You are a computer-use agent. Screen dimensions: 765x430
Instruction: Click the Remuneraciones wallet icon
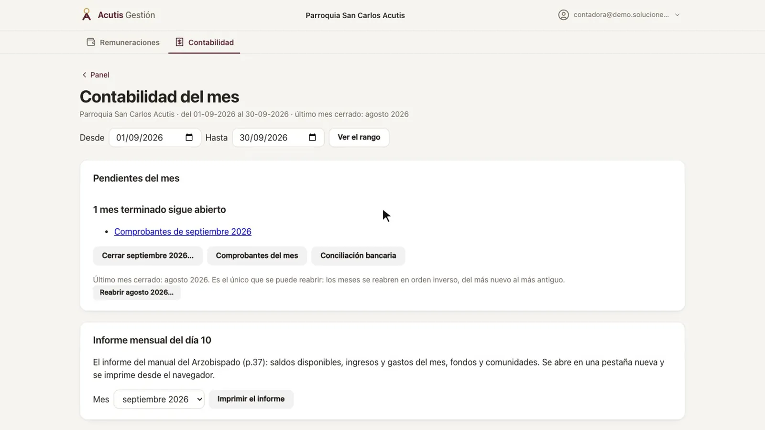(x=91, y=42)
